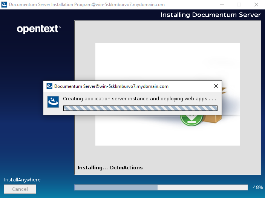
Task: Click the 'Installing Documentum Server' heading
Action: pos(210,15)
